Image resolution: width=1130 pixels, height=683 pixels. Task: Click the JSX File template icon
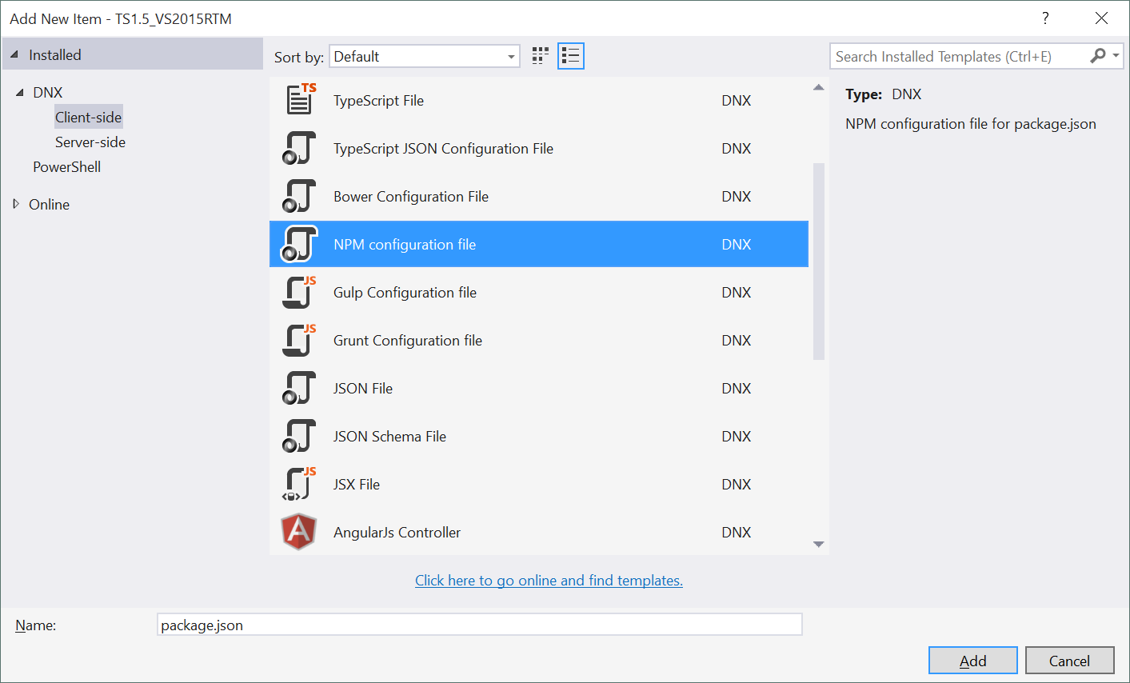pos(300,485)
